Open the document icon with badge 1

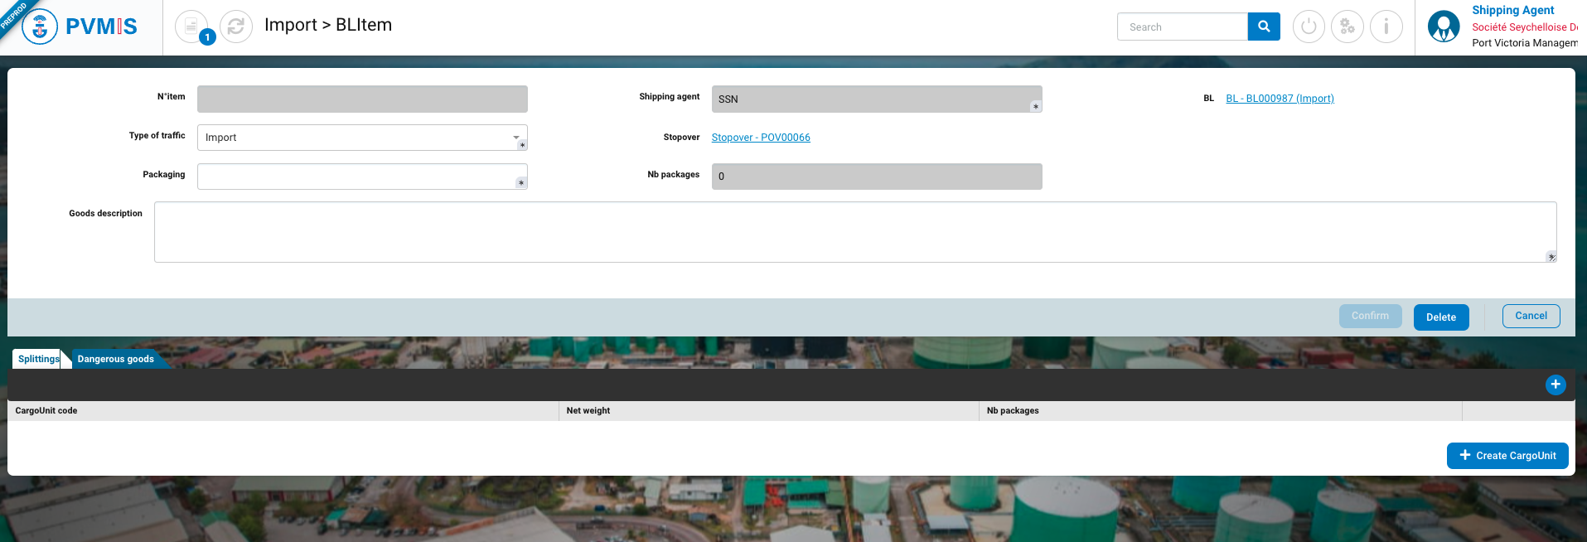(x=191, y=27)
